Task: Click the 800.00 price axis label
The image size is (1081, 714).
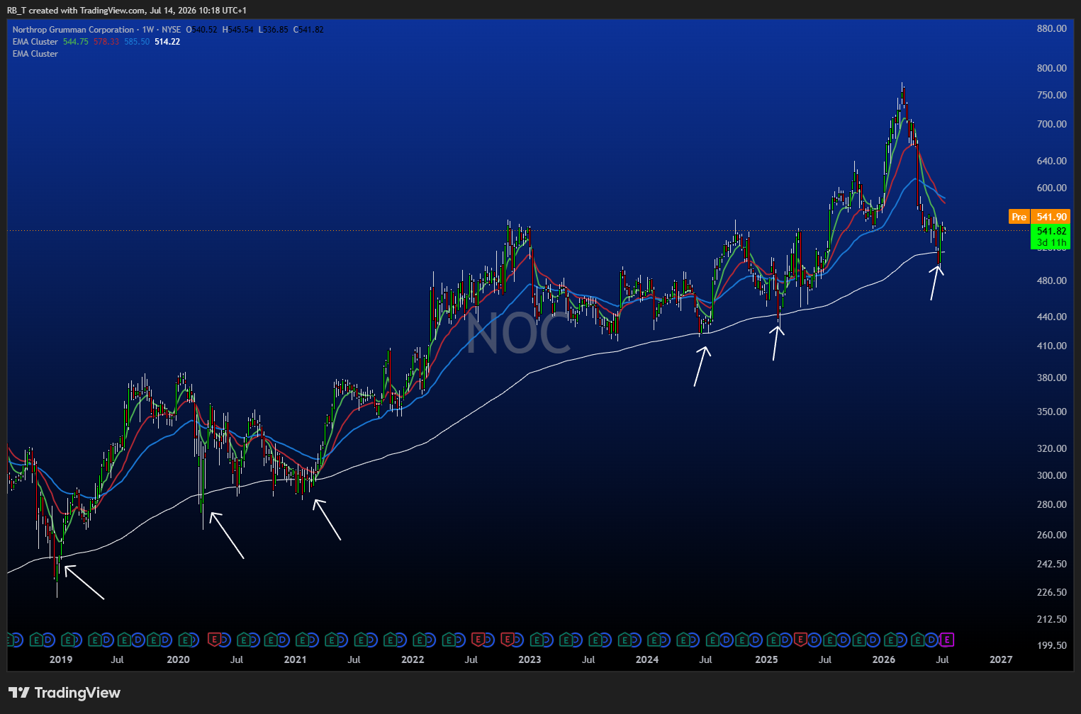Action: pos(1051,69)
